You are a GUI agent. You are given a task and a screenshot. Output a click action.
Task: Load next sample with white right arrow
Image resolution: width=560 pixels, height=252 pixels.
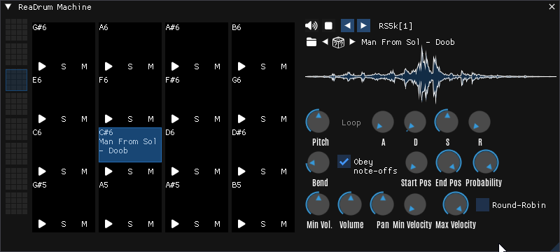click(x=352, y=42)
